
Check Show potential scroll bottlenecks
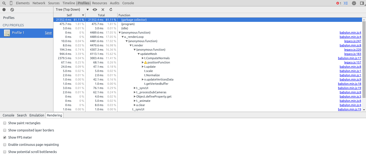pos(5,152)
